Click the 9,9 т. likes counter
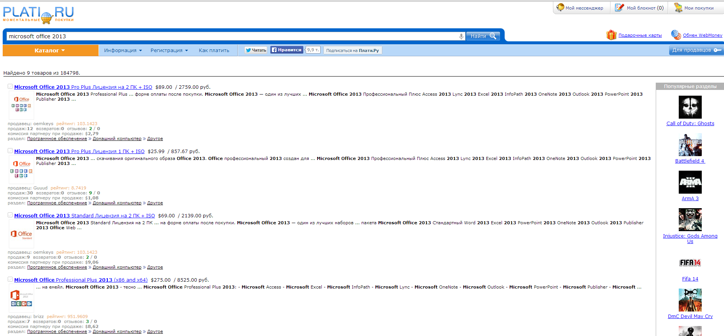This screenshot has width=724, height=336. click(x=313, y=50)
